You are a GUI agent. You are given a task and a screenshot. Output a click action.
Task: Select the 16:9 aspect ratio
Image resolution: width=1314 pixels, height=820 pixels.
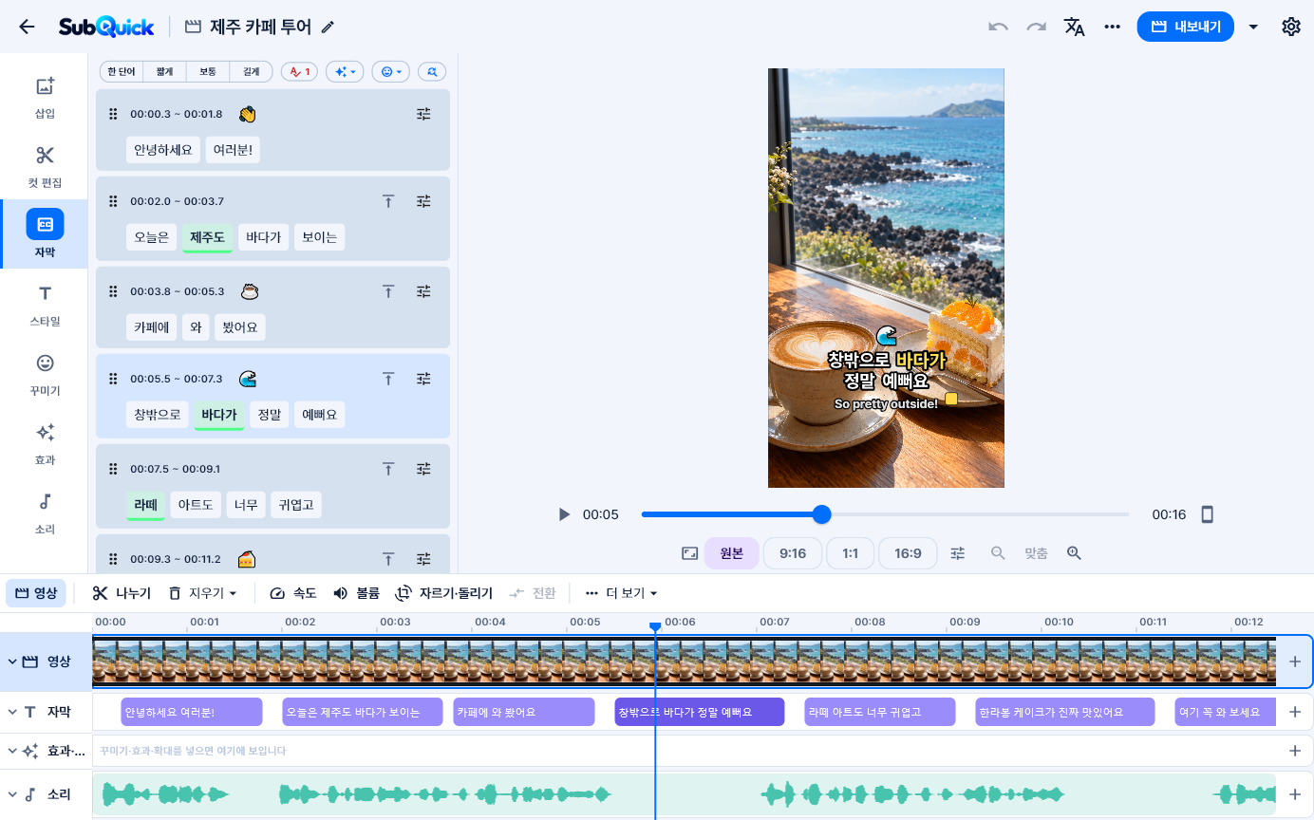pos(908,553)
